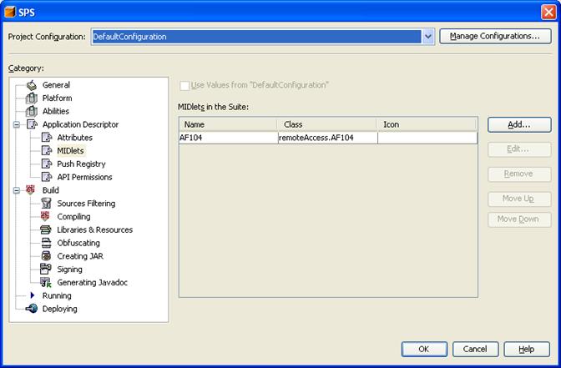
Task: Collapse the Build tree node
Action: tap(16, 190)
